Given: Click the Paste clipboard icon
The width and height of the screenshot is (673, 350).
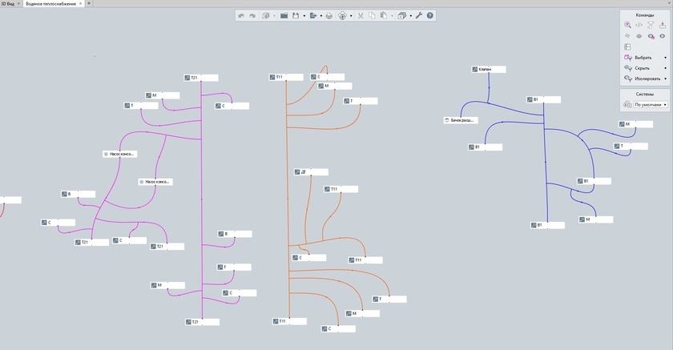Looking at the screenshot, I should click(x=383, y=15).
